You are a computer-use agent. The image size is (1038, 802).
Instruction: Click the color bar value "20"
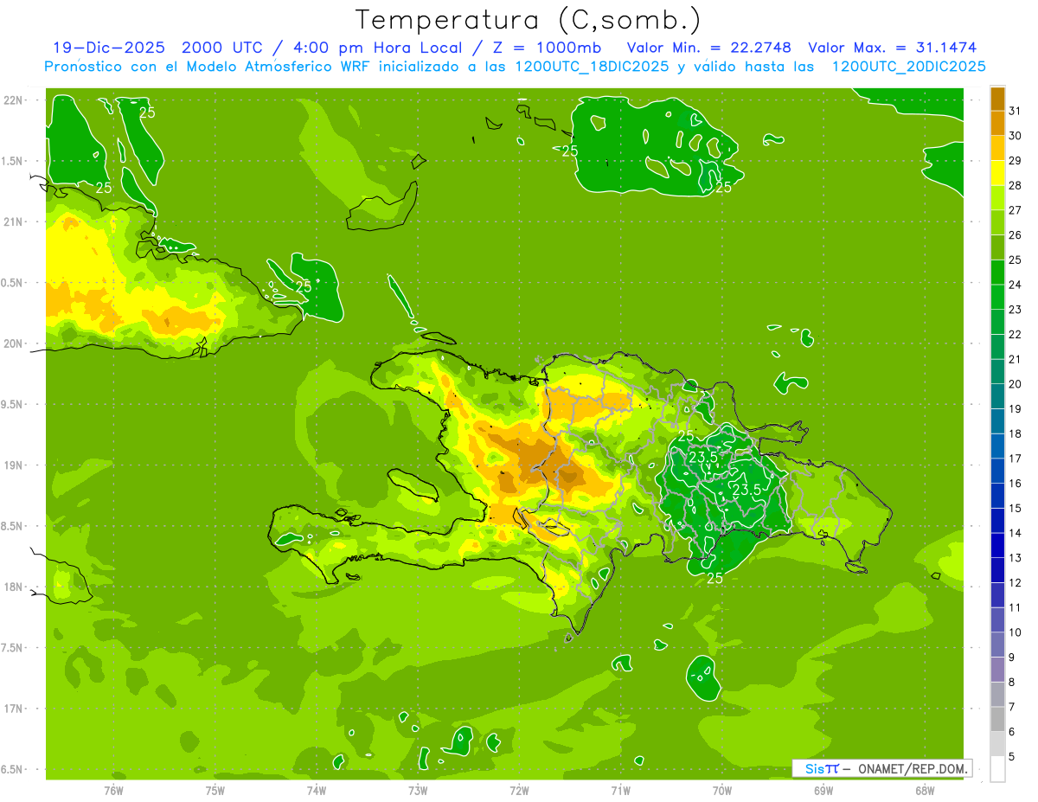[1016, 384]
